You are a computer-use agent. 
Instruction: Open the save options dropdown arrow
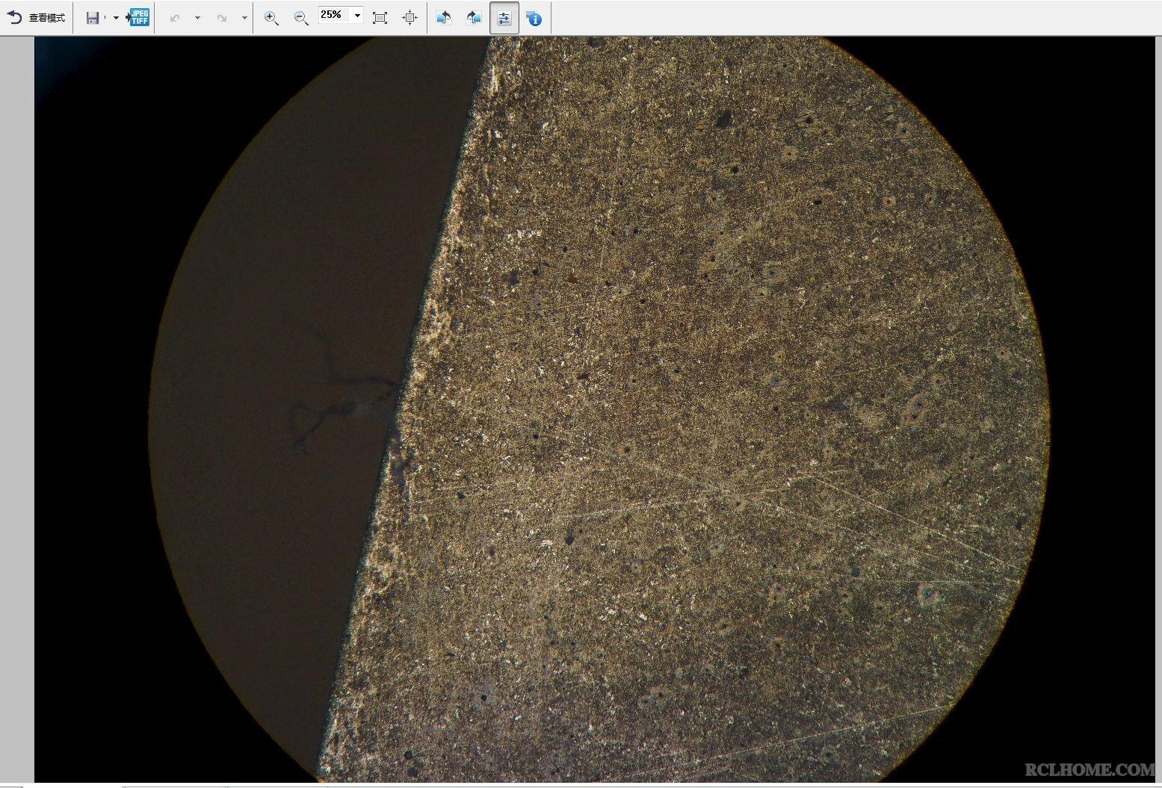pyautogui.click(x=116, y=18)
